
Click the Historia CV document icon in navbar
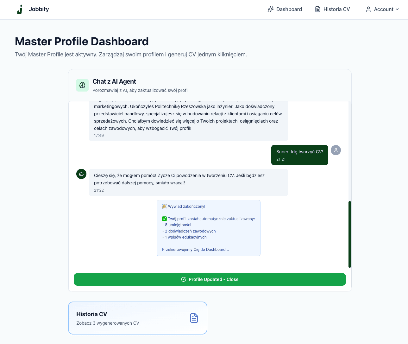(318, 10)
